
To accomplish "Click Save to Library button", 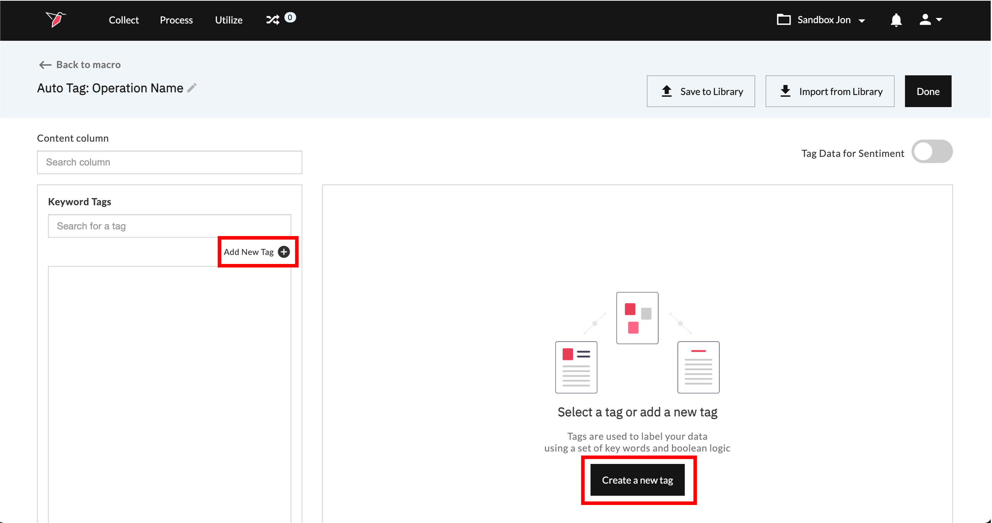I will [701, 91].
